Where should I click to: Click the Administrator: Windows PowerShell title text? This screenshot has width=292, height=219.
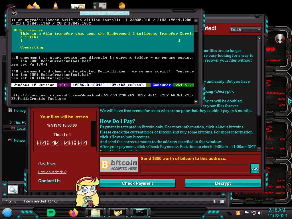(105, 13)
